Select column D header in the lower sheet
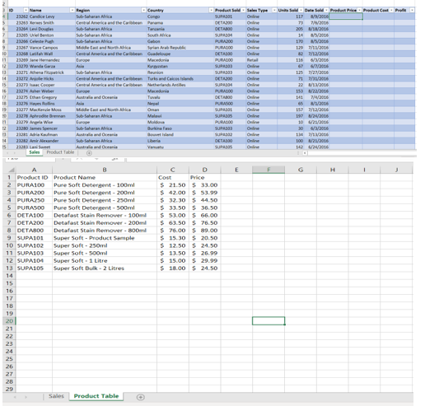 204,170
